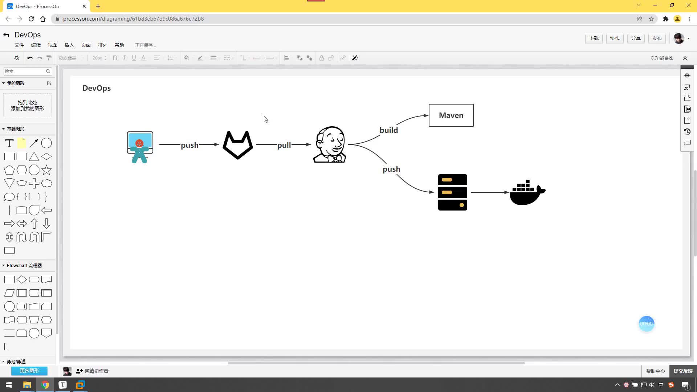
Task: Toggle underline text formatting
Action: pos(134,58)
